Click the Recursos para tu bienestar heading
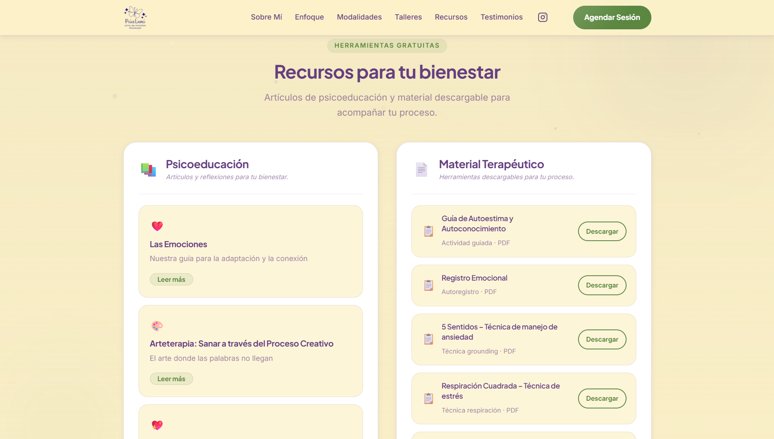Viewport: 774px width, 439px height. point(387,72)
